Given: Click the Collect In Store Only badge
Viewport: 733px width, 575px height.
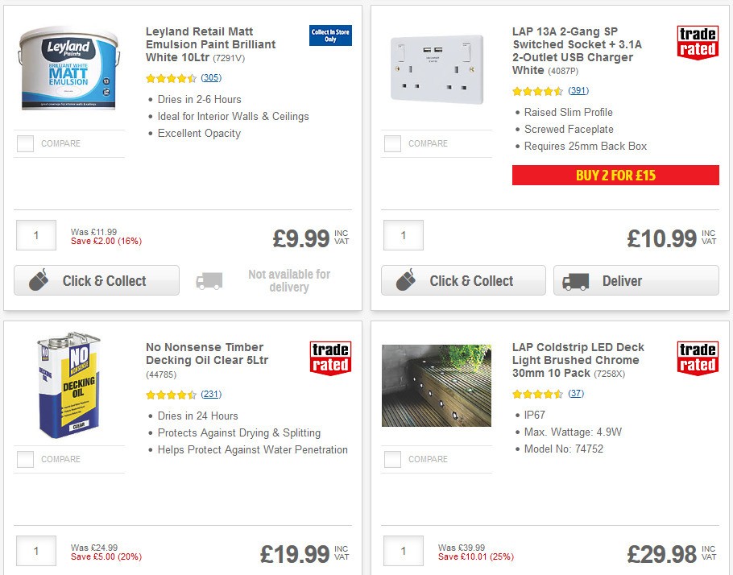Looking at the screenshot, I should [x=329, y=37].
